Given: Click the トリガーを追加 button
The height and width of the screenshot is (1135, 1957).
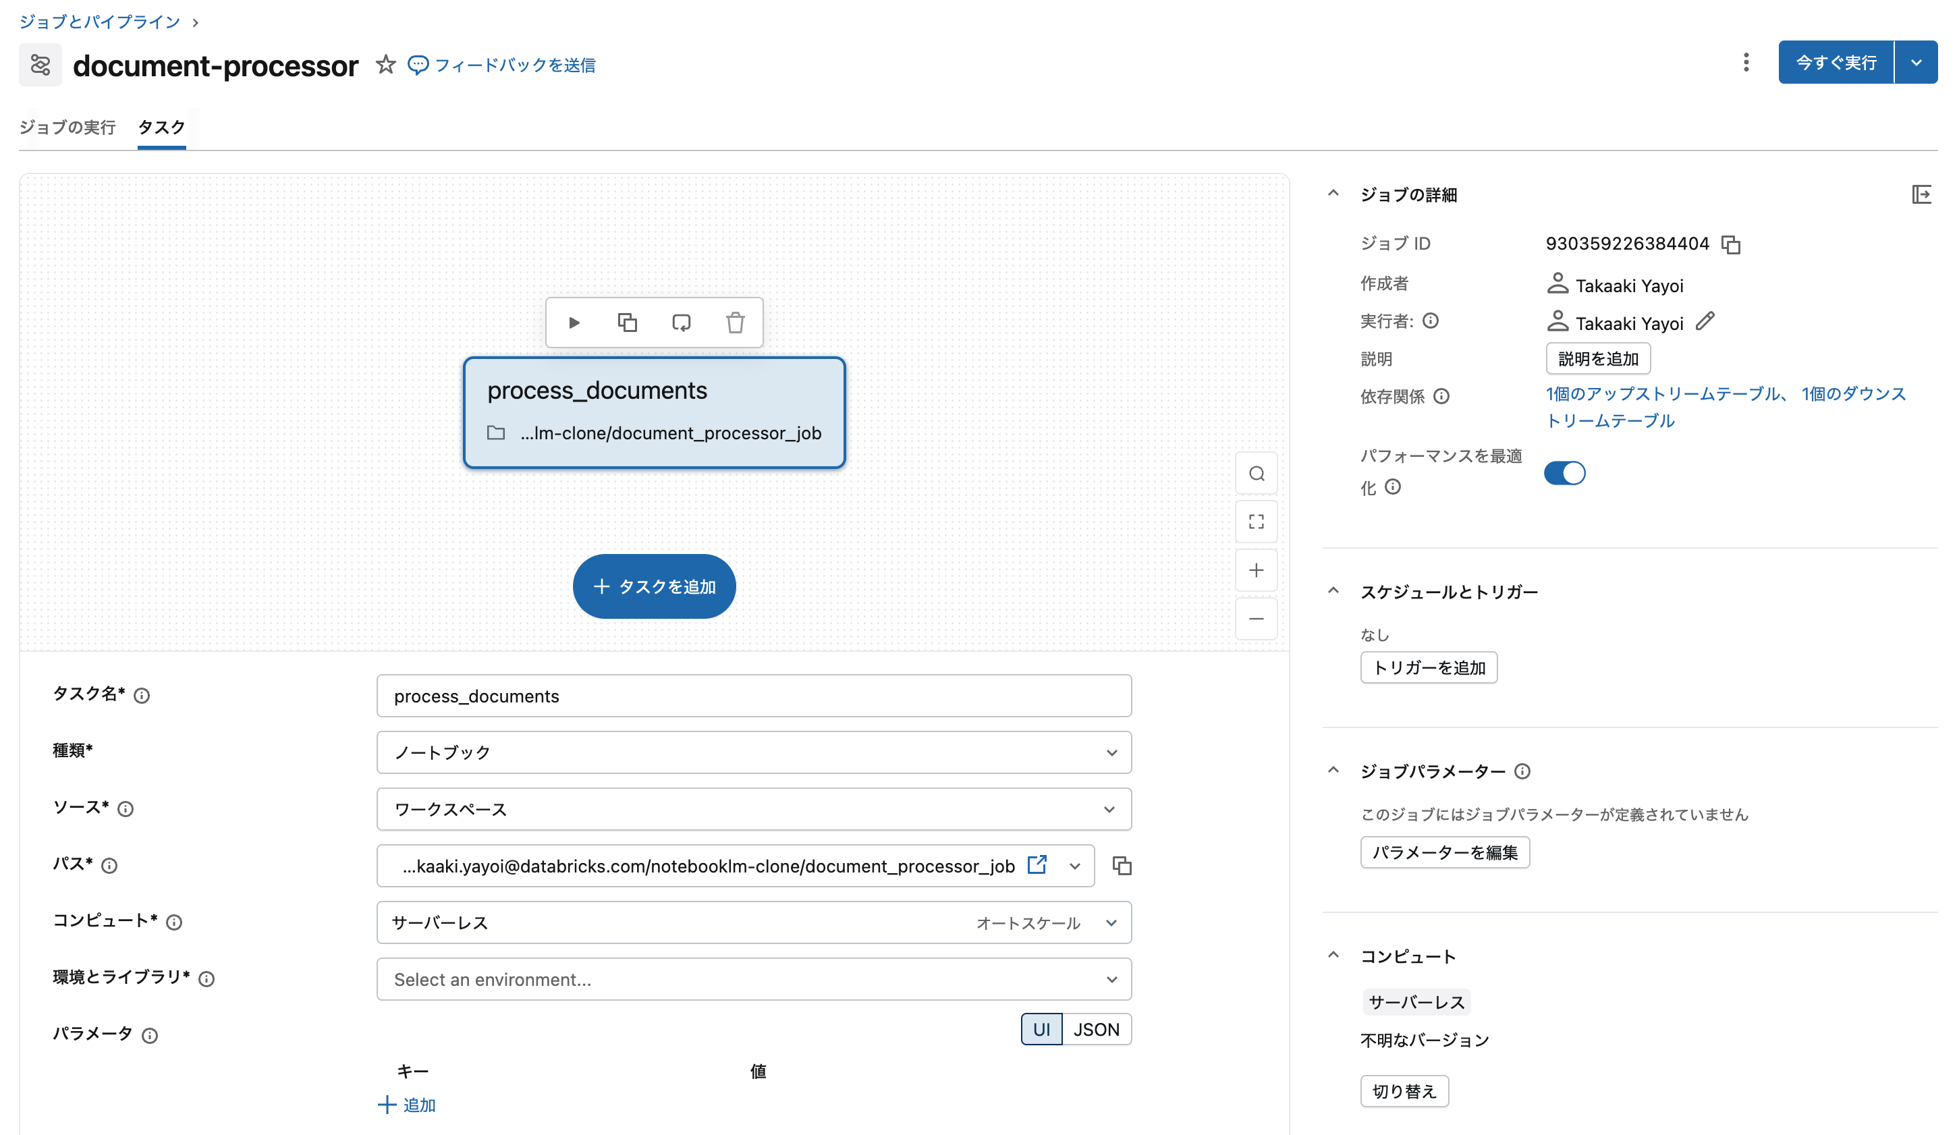Looking at the screenshot, I should click(1428, 667).
